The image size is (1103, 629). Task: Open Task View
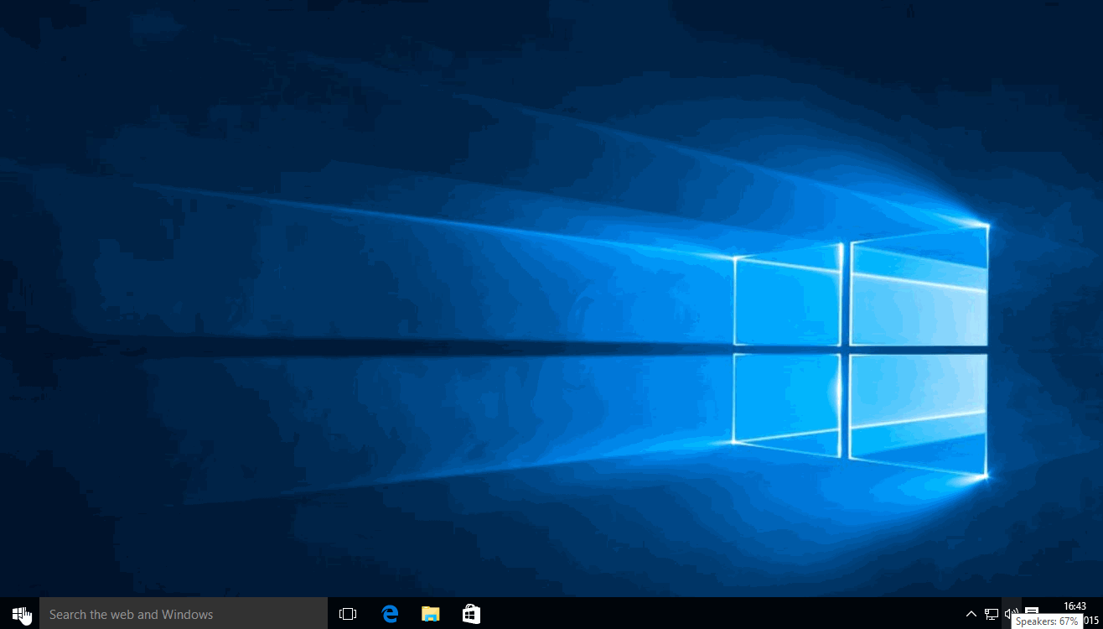click(x=348, y=614)
